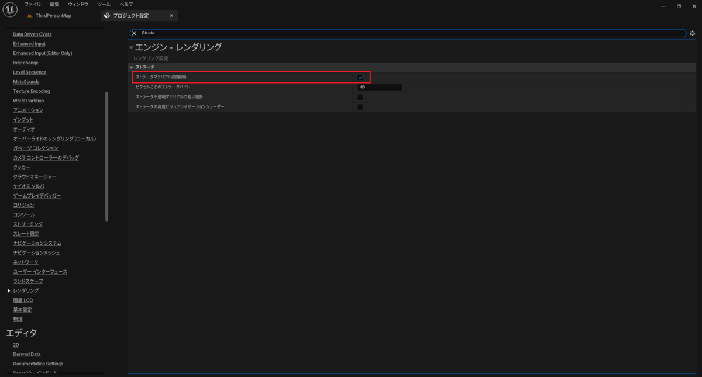
Task: Click the level icon beside ThirdPersonMap
Action: pos(28,15)
